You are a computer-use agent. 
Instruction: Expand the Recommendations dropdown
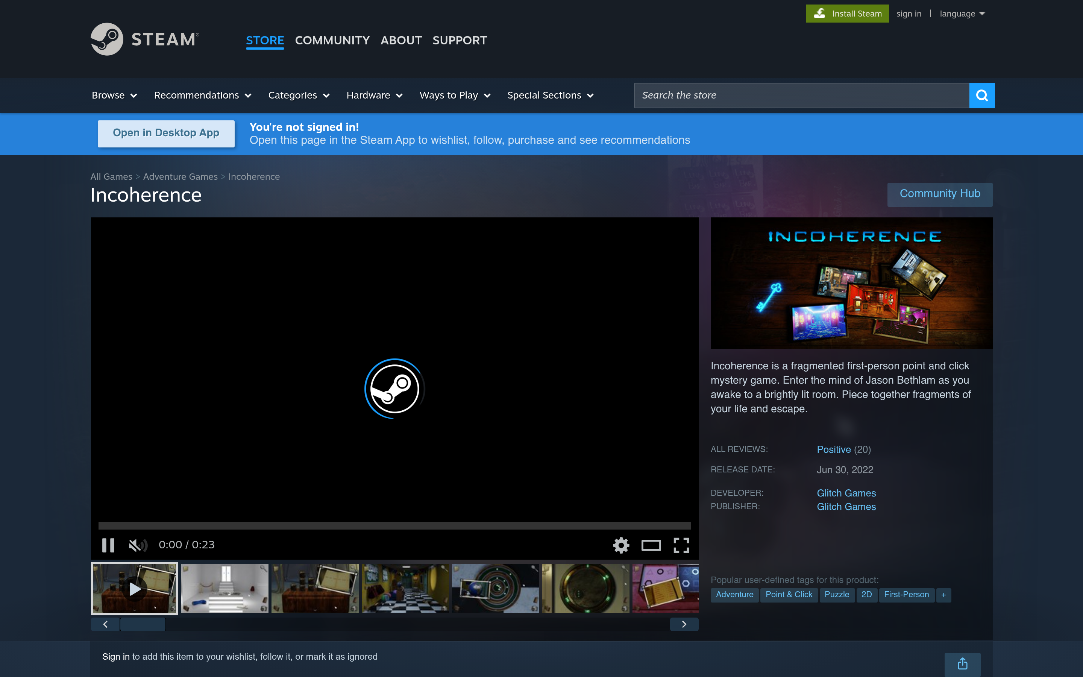(203, 96)
